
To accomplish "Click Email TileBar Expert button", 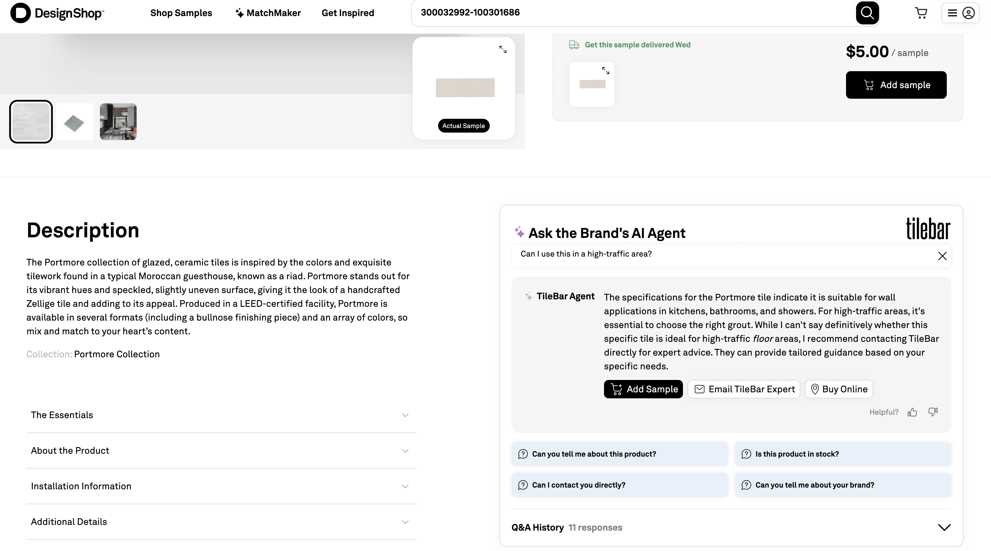I will click(744, 389).
